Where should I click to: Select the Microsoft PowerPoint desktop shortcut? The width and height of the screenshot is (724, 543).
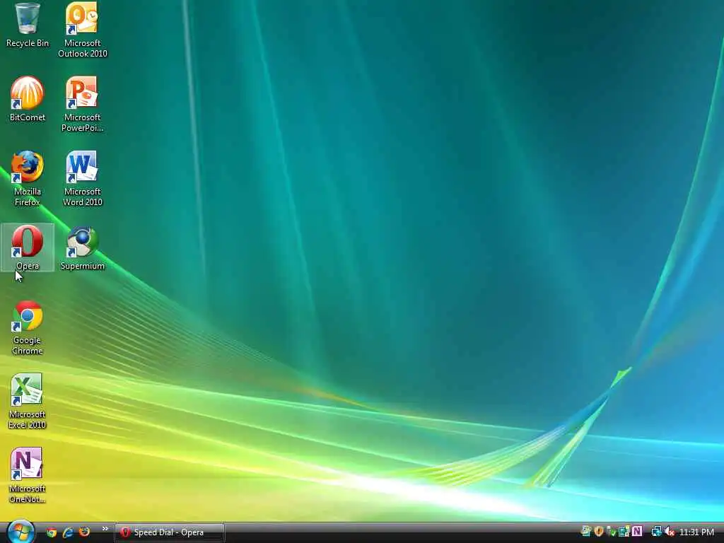coord(82,105)
